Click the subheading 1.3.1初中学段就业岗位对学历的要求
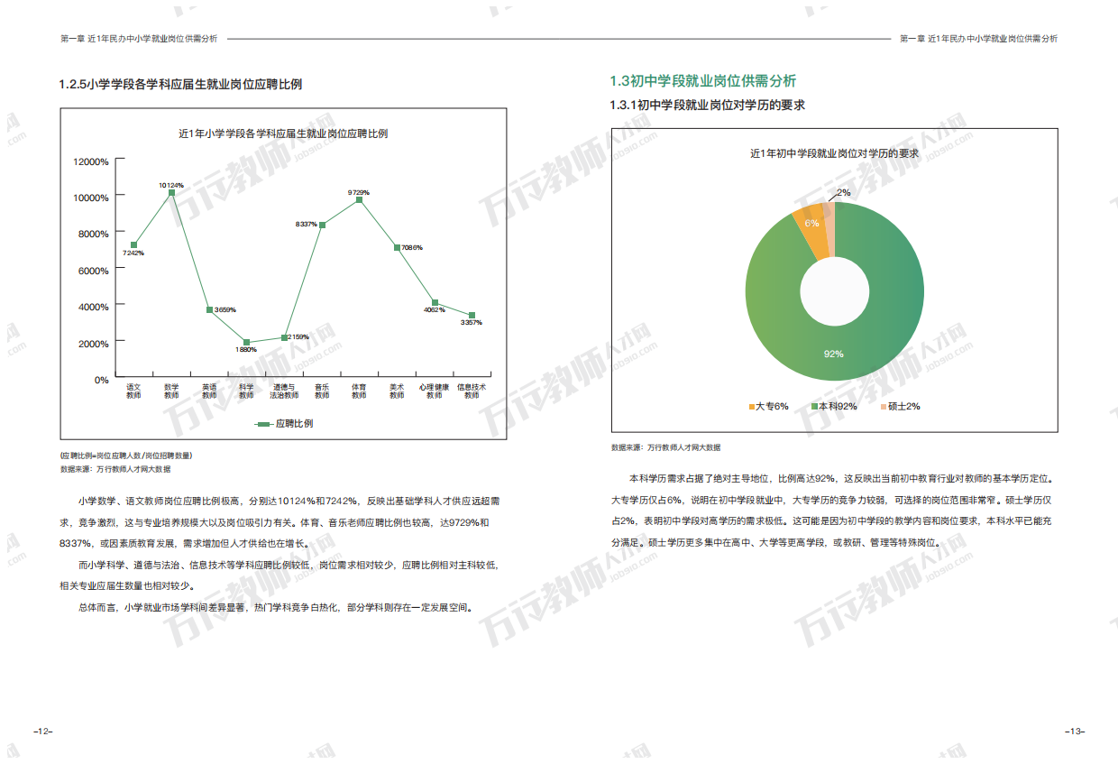Image resolution: width=1118 pixels, height=764 pixels. (708, 106)
